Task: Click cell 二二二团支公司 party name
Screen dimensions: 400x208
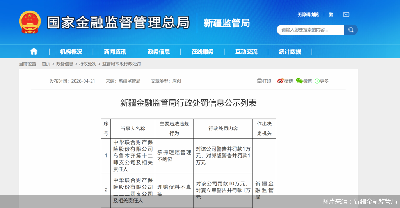Action: tap(133, 190)
